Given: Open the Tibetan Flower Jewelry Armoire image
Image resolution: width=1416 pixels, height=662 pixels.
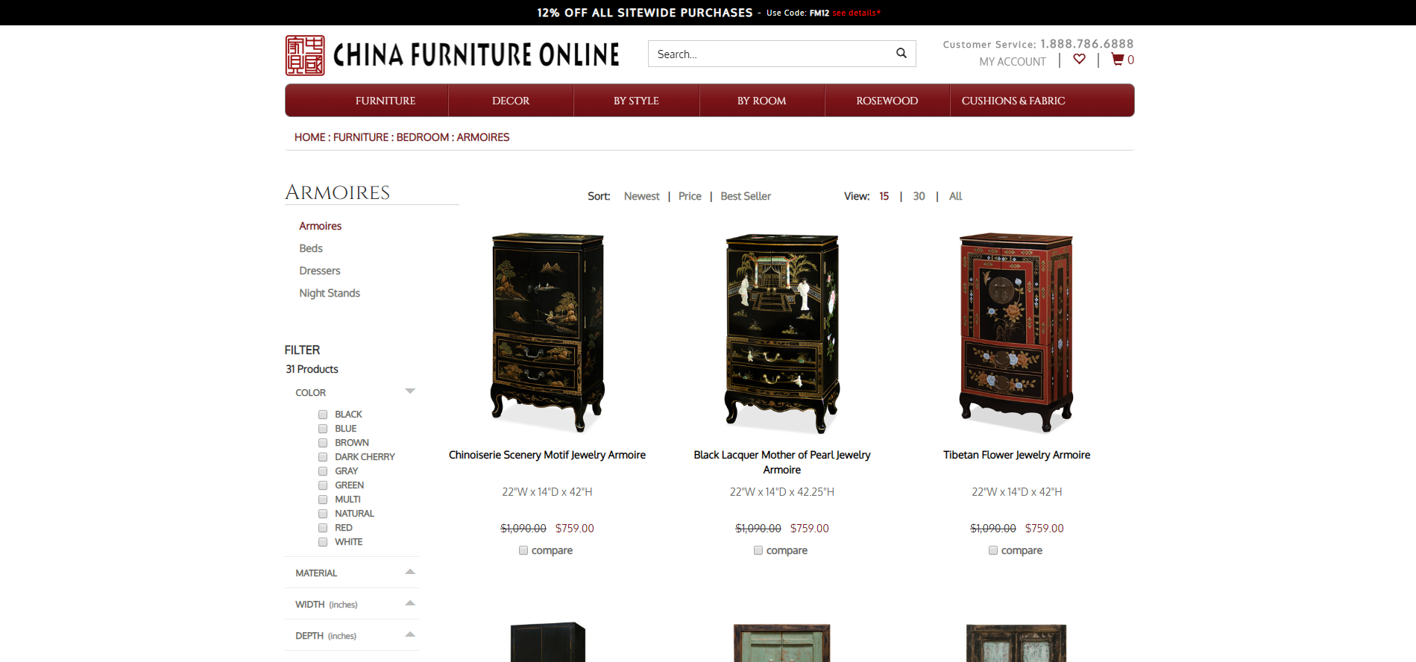Looking at the screenshot, I should click(x=1016, y=332).
